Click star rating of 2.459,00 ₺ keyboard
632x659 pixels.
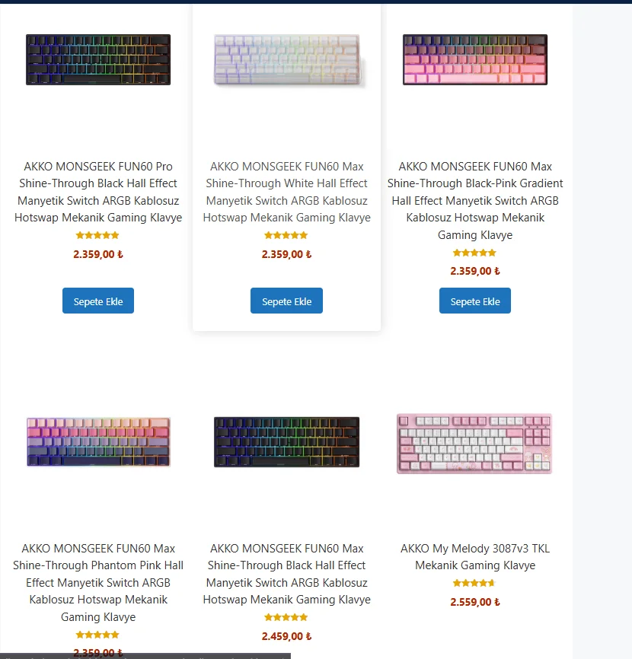coord(286,618)
